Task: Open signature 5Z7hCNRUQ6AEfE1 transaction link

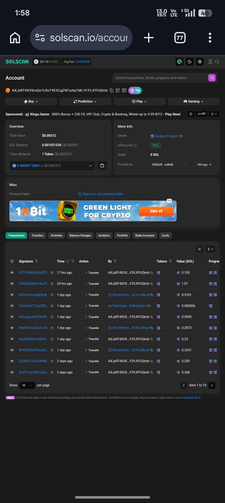Action: point(34,272)
